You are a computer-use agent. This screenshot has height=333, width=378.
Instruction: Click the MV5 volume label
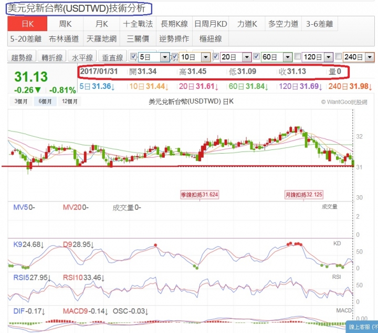(x=24, y=207)
